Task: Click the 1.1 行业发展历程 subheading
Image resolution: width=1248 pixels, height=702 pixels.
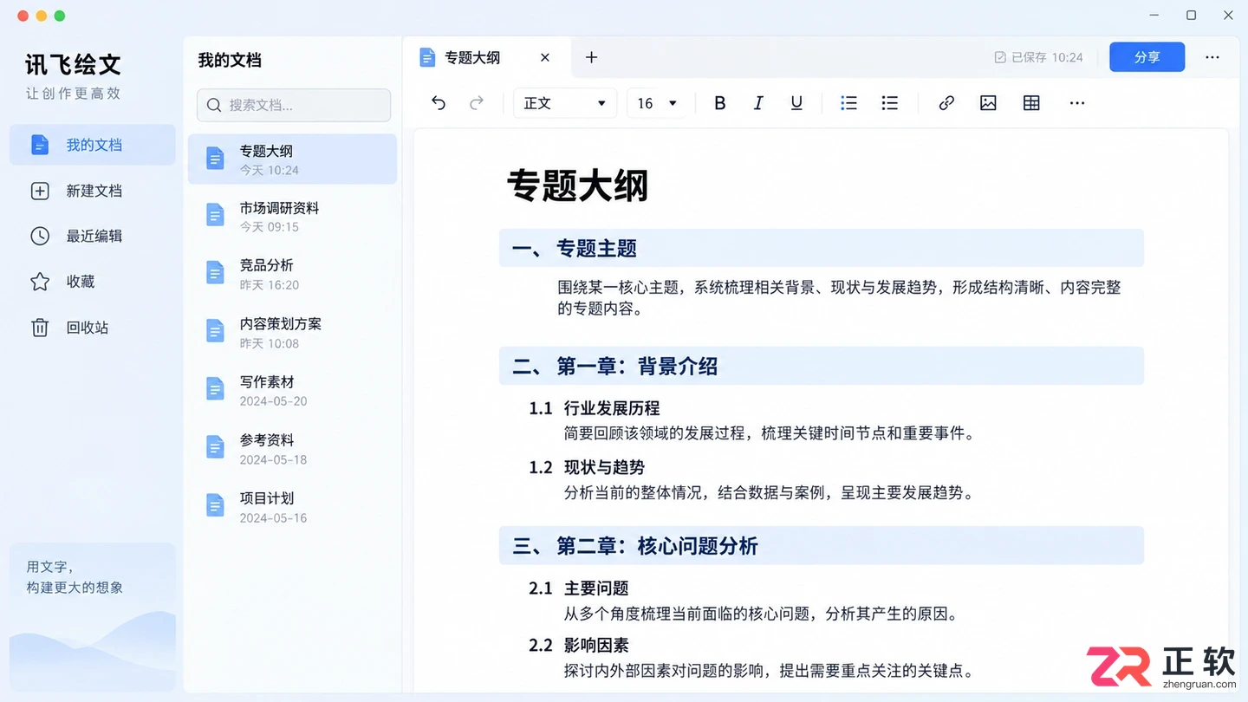Action: tap(595, 408)
